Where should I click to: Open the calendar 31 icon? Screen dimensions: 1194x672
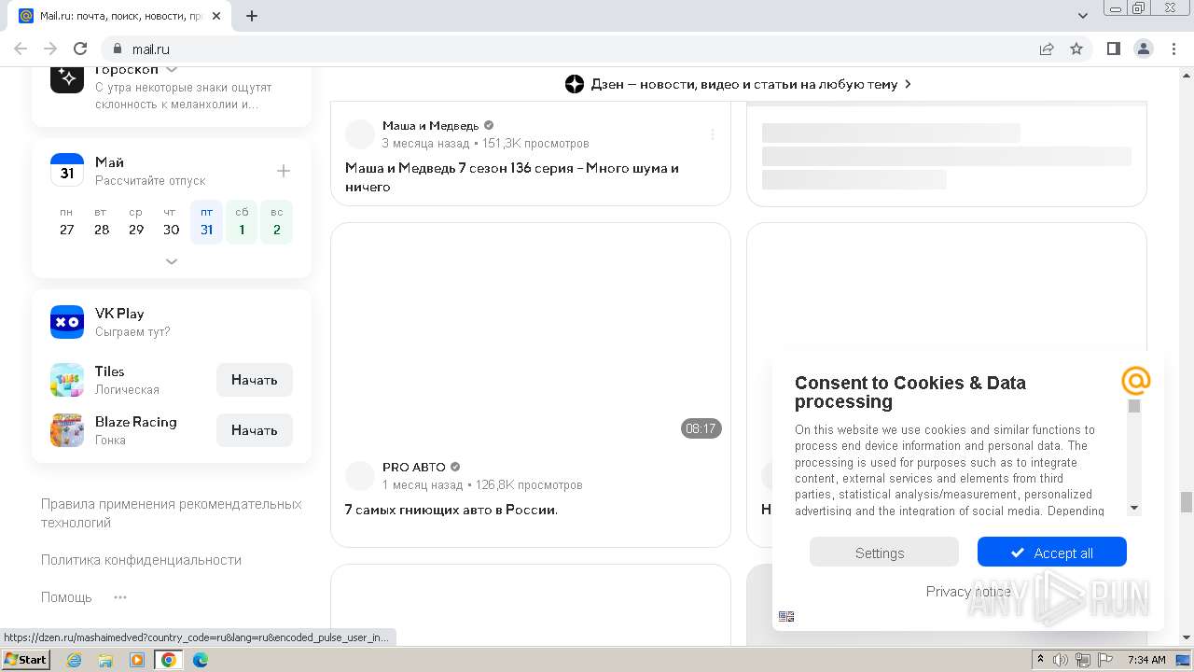67,171
